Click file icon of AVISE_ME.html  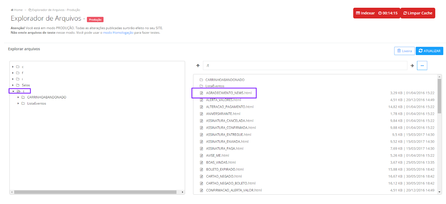pyautogui.click(x=202, y=155)
